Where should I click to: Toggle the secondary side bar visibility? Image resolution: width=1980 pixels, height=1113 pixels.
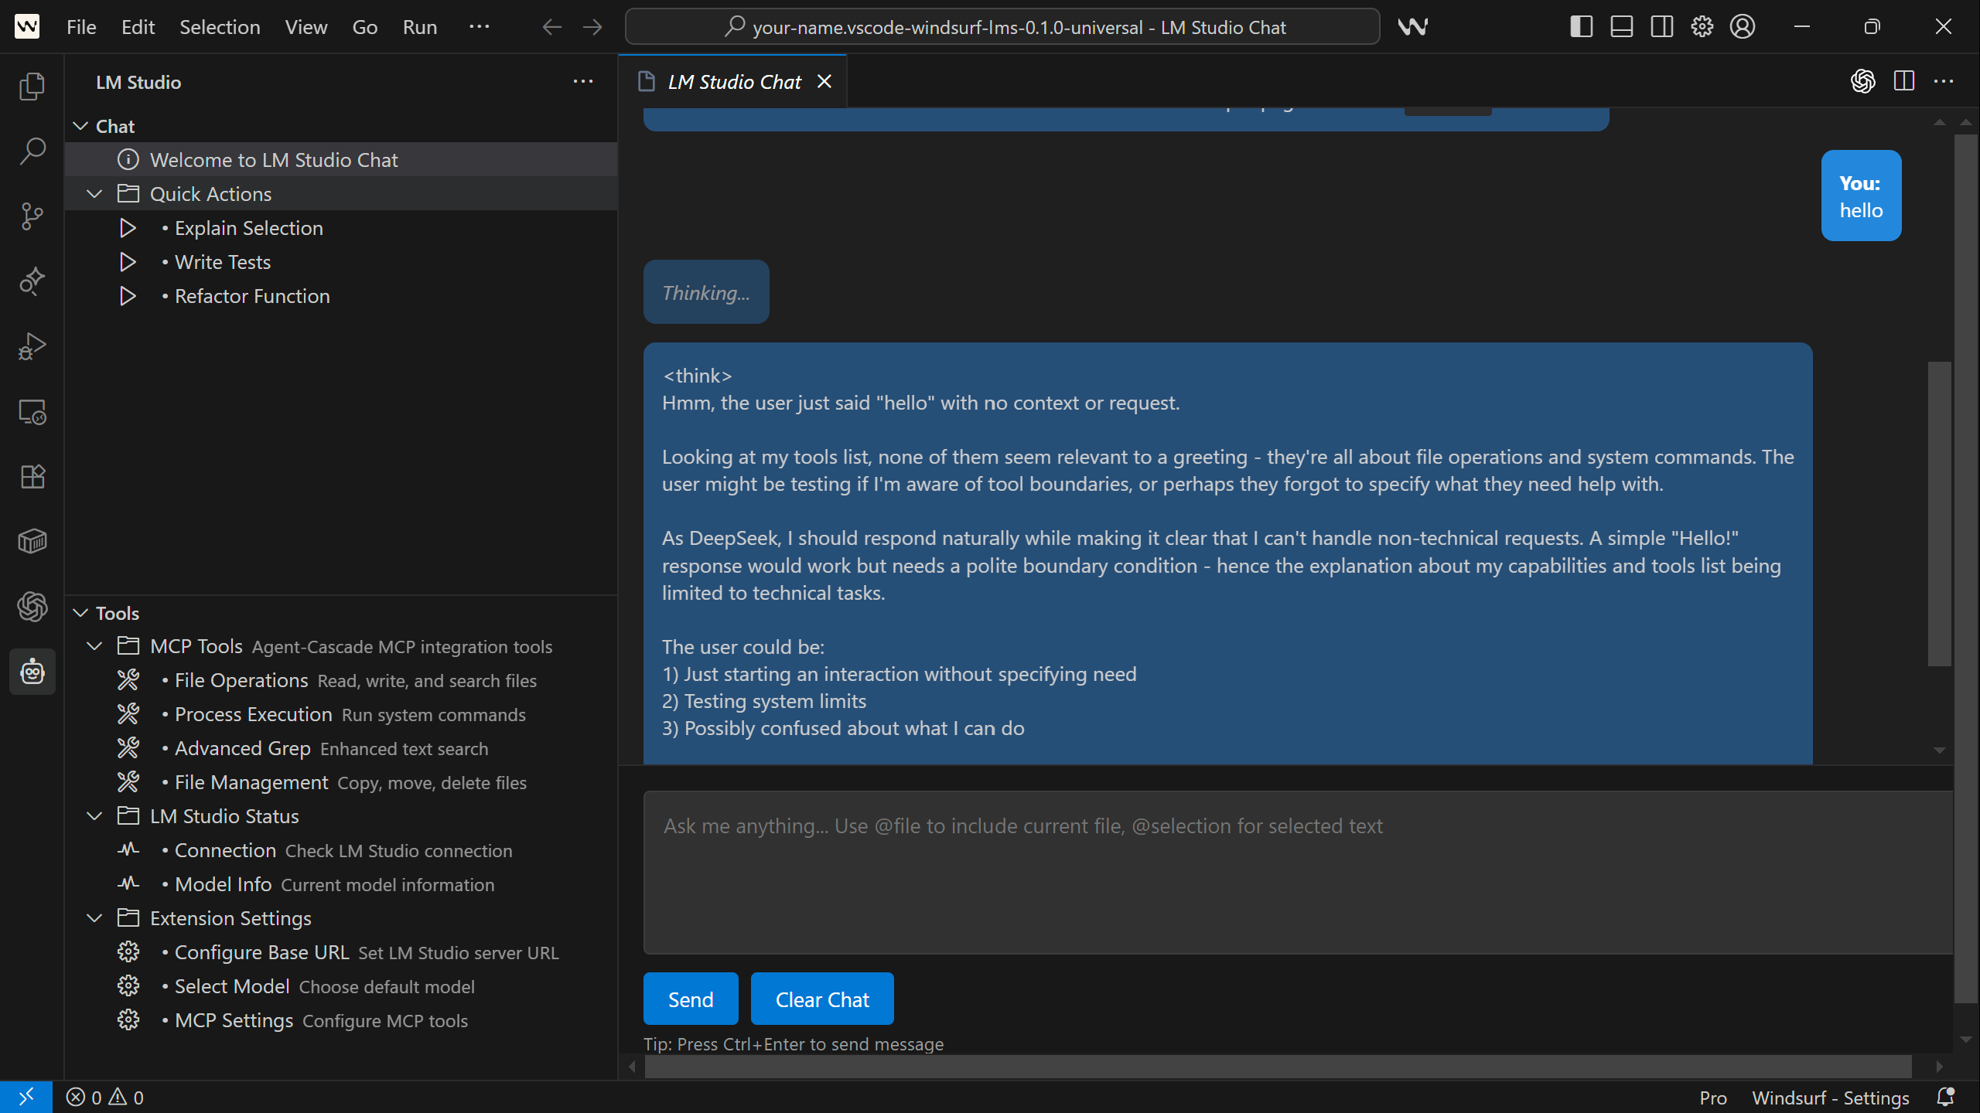click(x=1661, y=27)
